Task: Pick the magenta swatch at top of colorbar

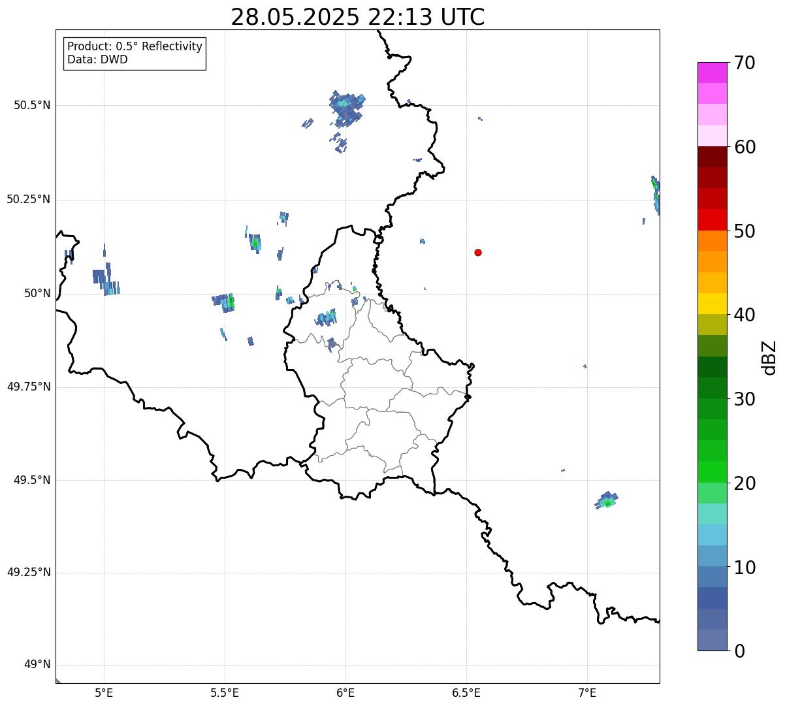Action: pos(712,72)
